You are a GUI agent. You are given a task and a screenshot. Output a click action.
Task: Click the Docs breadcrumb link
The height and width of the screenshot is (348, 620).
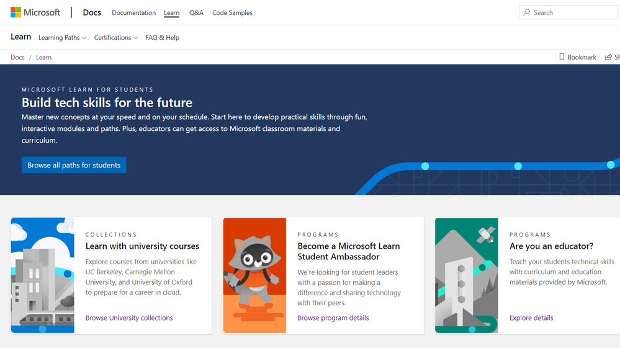(17, 57)
